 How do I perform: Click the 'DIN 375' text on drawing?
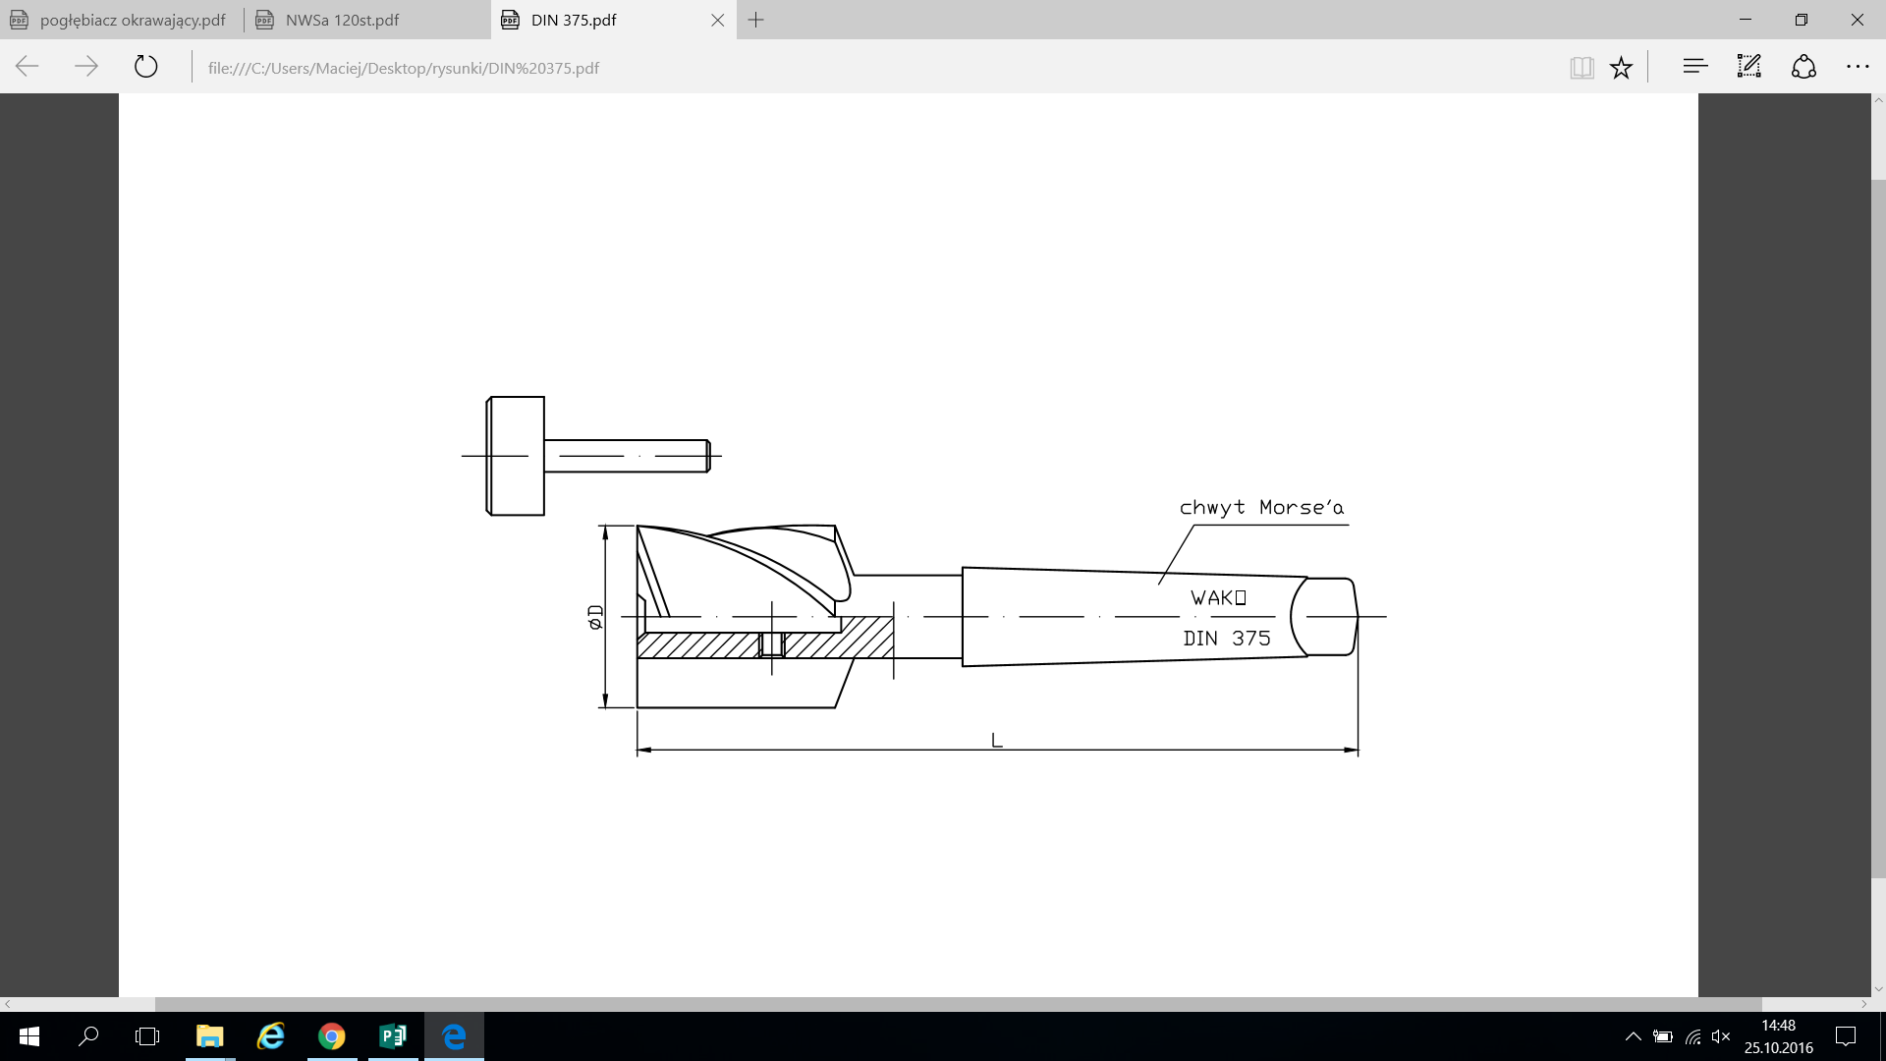point(1226,639)
